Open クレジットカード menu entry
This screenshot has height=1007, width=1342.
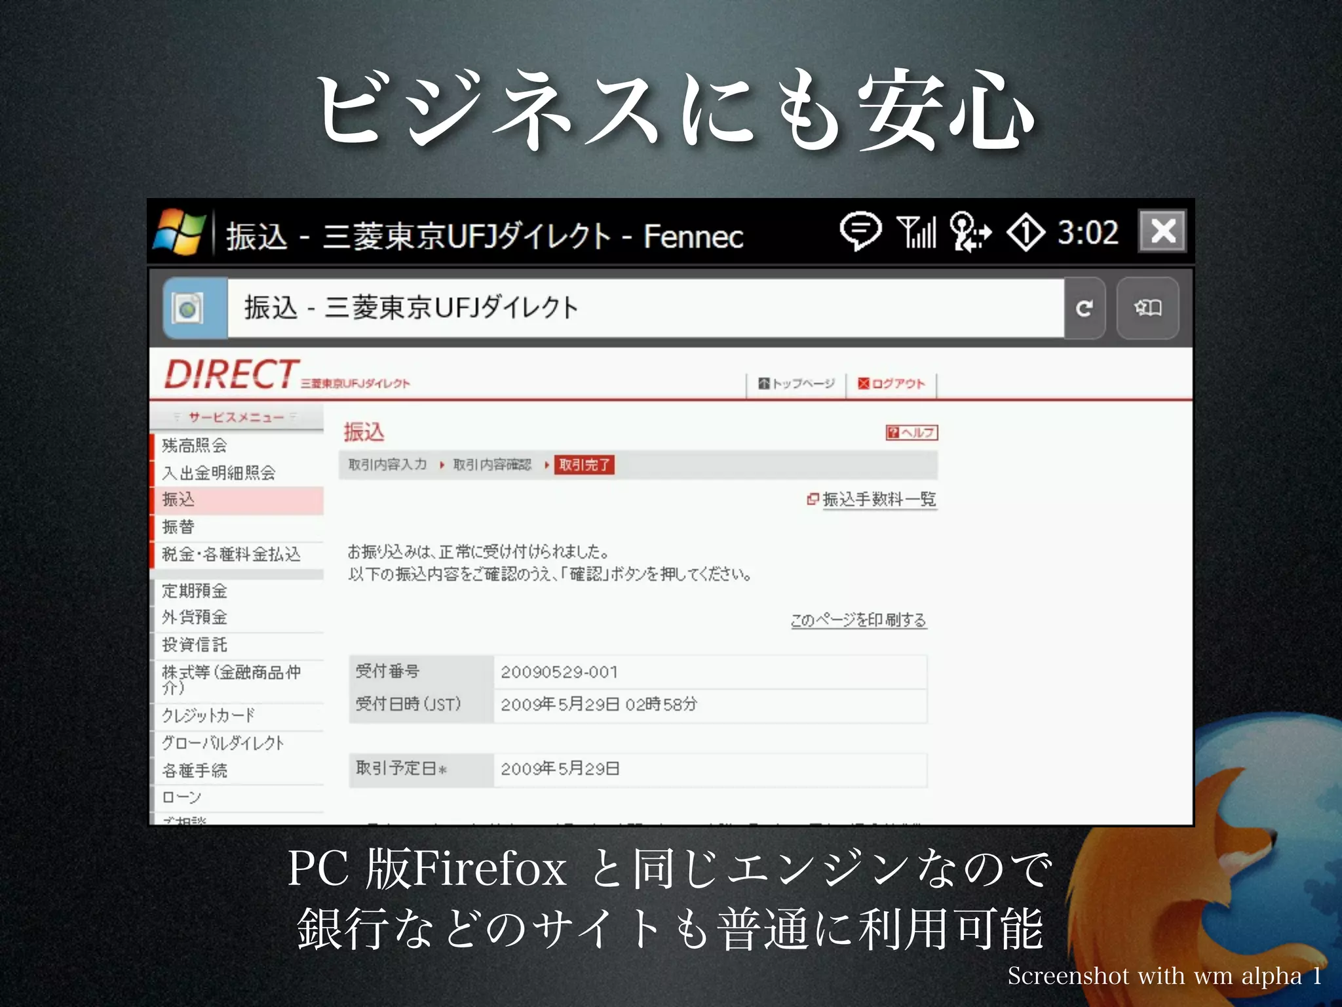coord(208,715)
